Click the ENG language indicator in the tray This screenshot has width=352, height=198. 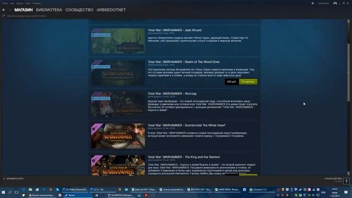coord(323,193)
